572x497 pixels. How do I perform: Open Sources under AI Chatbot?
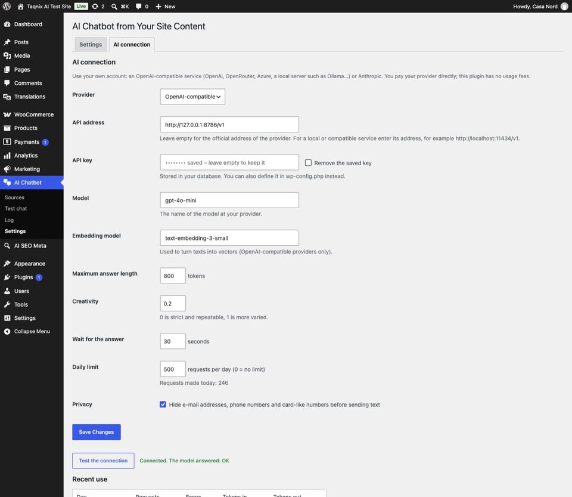pos(14,197)
